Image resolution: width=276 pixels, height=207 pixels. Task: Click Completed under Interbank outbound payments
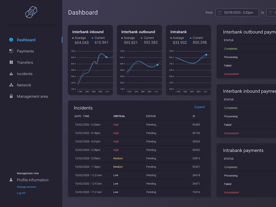(x=231, y=49)
